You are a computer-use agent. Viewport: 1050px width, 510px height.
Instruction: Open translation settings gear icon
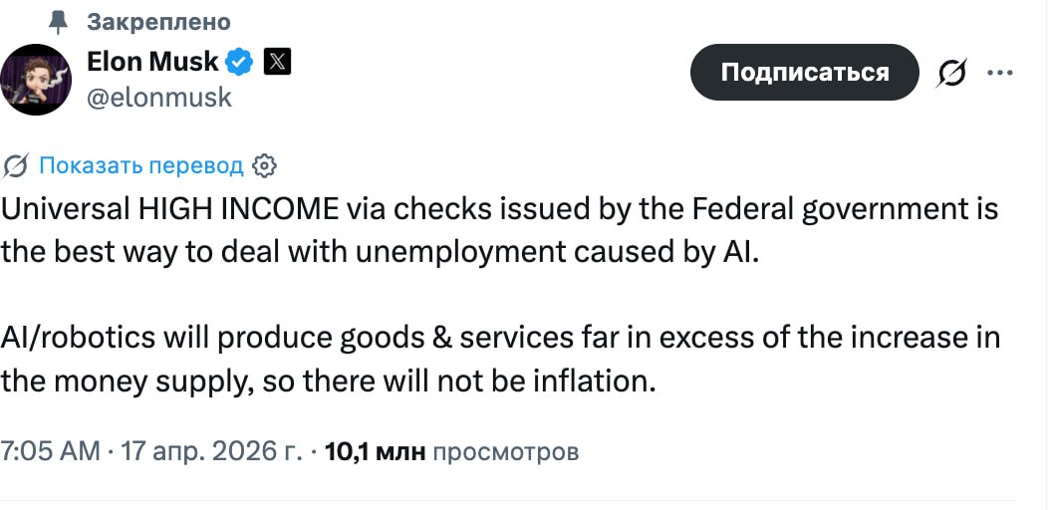click(264, 165)
